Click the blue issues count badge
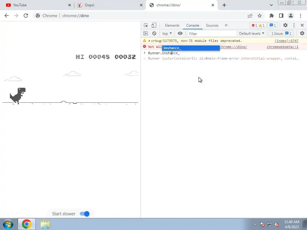 click(x=273, y=25)
